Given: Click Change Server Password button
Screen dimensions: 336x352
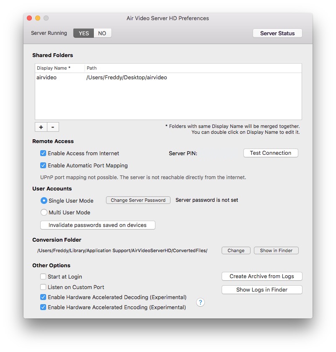Looking at the screenshot, I should click(x=138, y=200).
